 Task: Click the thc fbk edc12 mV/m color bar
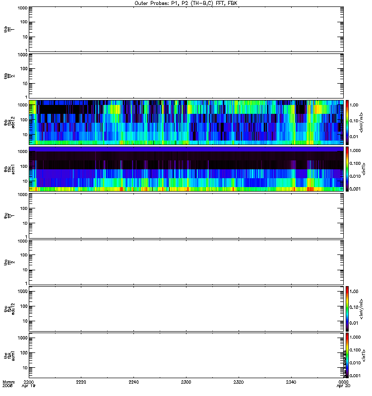point(347,309)
